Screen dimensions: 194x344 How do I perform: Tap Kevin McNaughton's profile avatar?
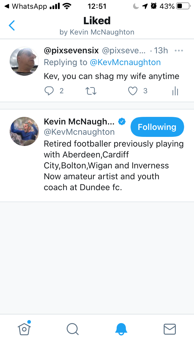point(24,131)
